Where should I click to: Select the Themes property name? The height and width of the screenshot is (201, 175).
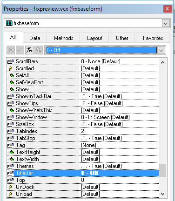25,166
